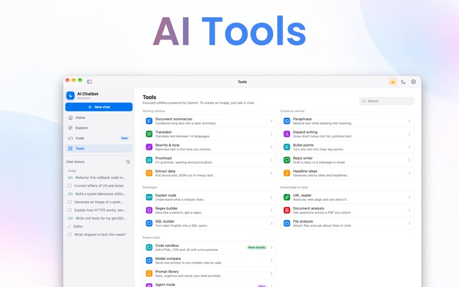Click Expand writing icon
Screen dimensions: 459x287
pos(287,134)
